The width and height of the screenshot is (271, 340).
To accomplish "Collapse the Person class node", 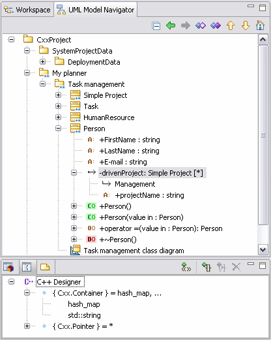I will point(58,129).
